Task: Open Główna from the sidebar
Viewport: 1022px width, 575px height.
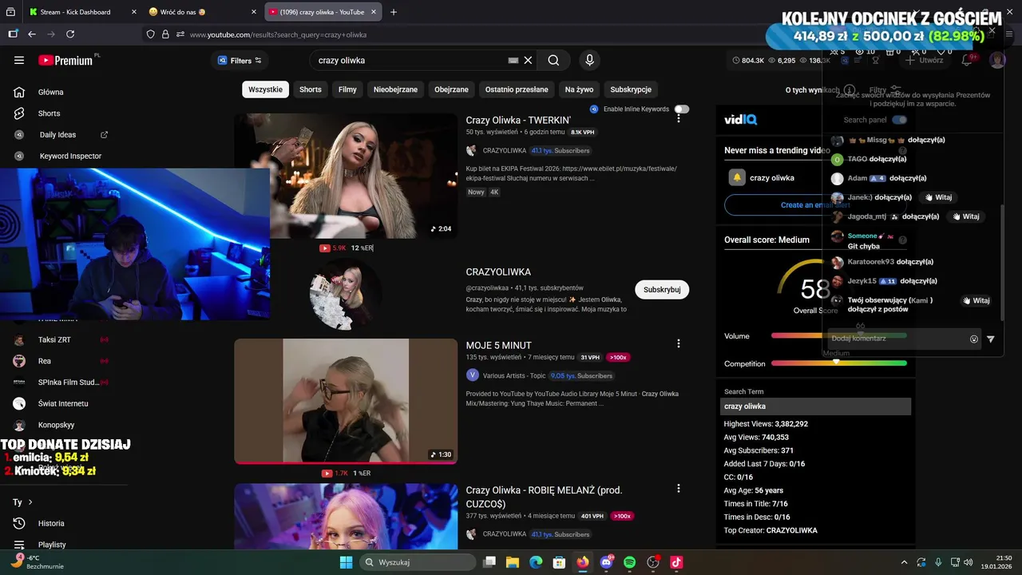Action: coord(50,92)
